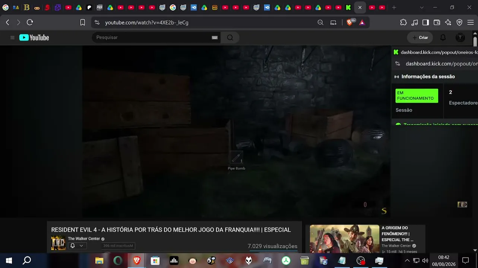Viewport: 478px width, 268px height.
Task: Open YouTube notifications bell
Action: point(443,38)
